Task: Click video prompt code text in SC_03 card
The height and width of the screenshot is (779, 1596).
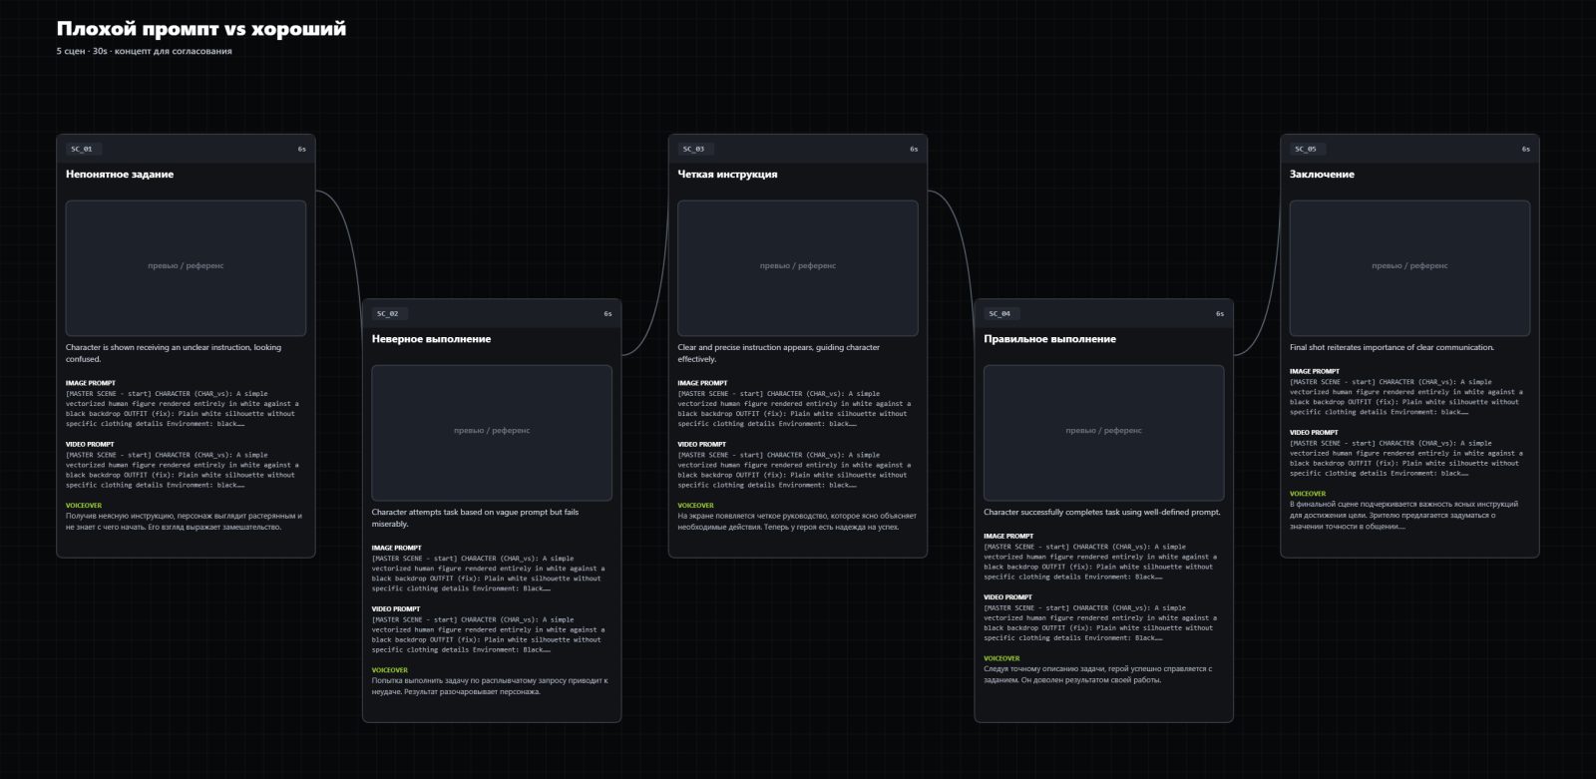Action: click(x=794, y=470)
